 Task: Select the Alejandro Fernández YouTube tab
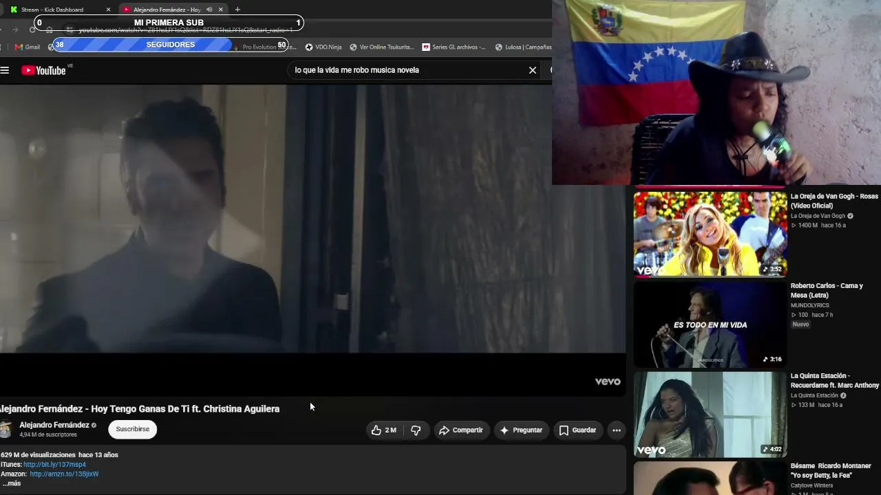(x=167, y=10)
